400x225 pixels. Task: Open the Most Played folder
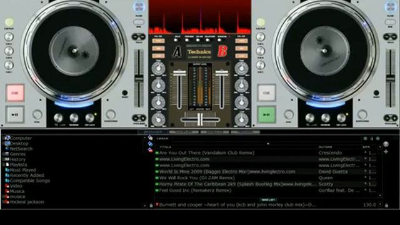coord(23,170)
